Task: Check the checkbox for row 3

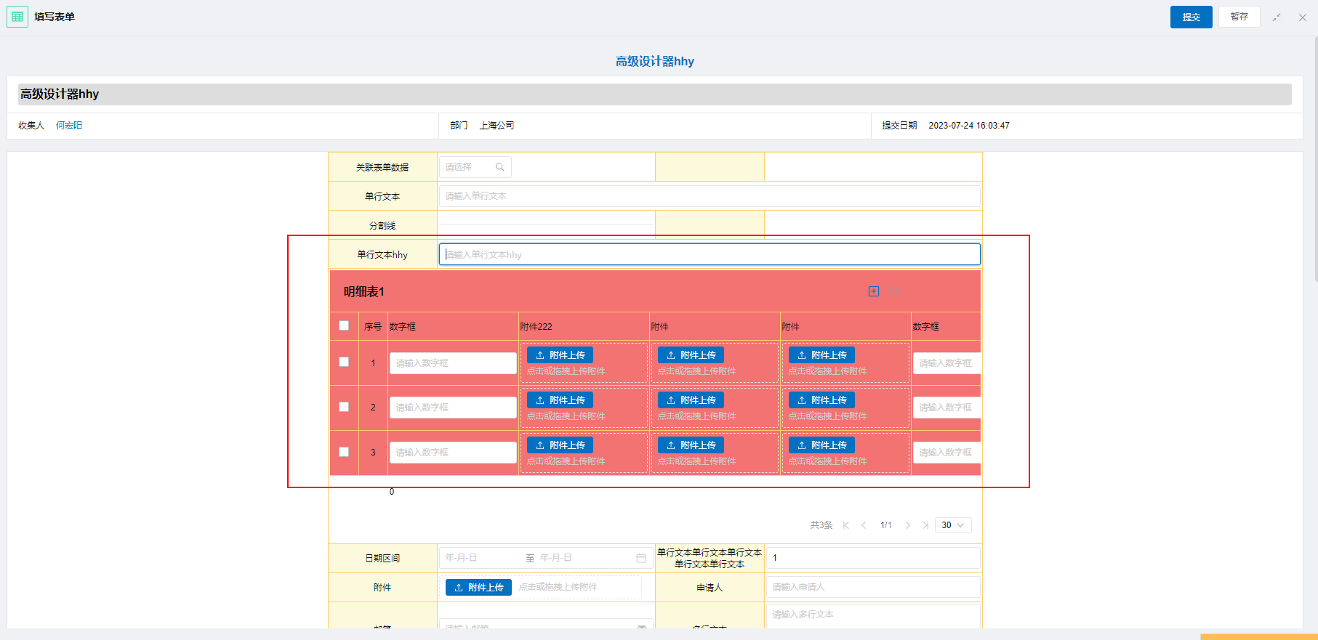Action: (x=344, y=452)
